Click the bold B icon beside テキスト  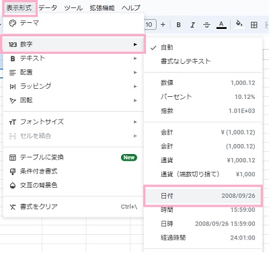[13, 59]
